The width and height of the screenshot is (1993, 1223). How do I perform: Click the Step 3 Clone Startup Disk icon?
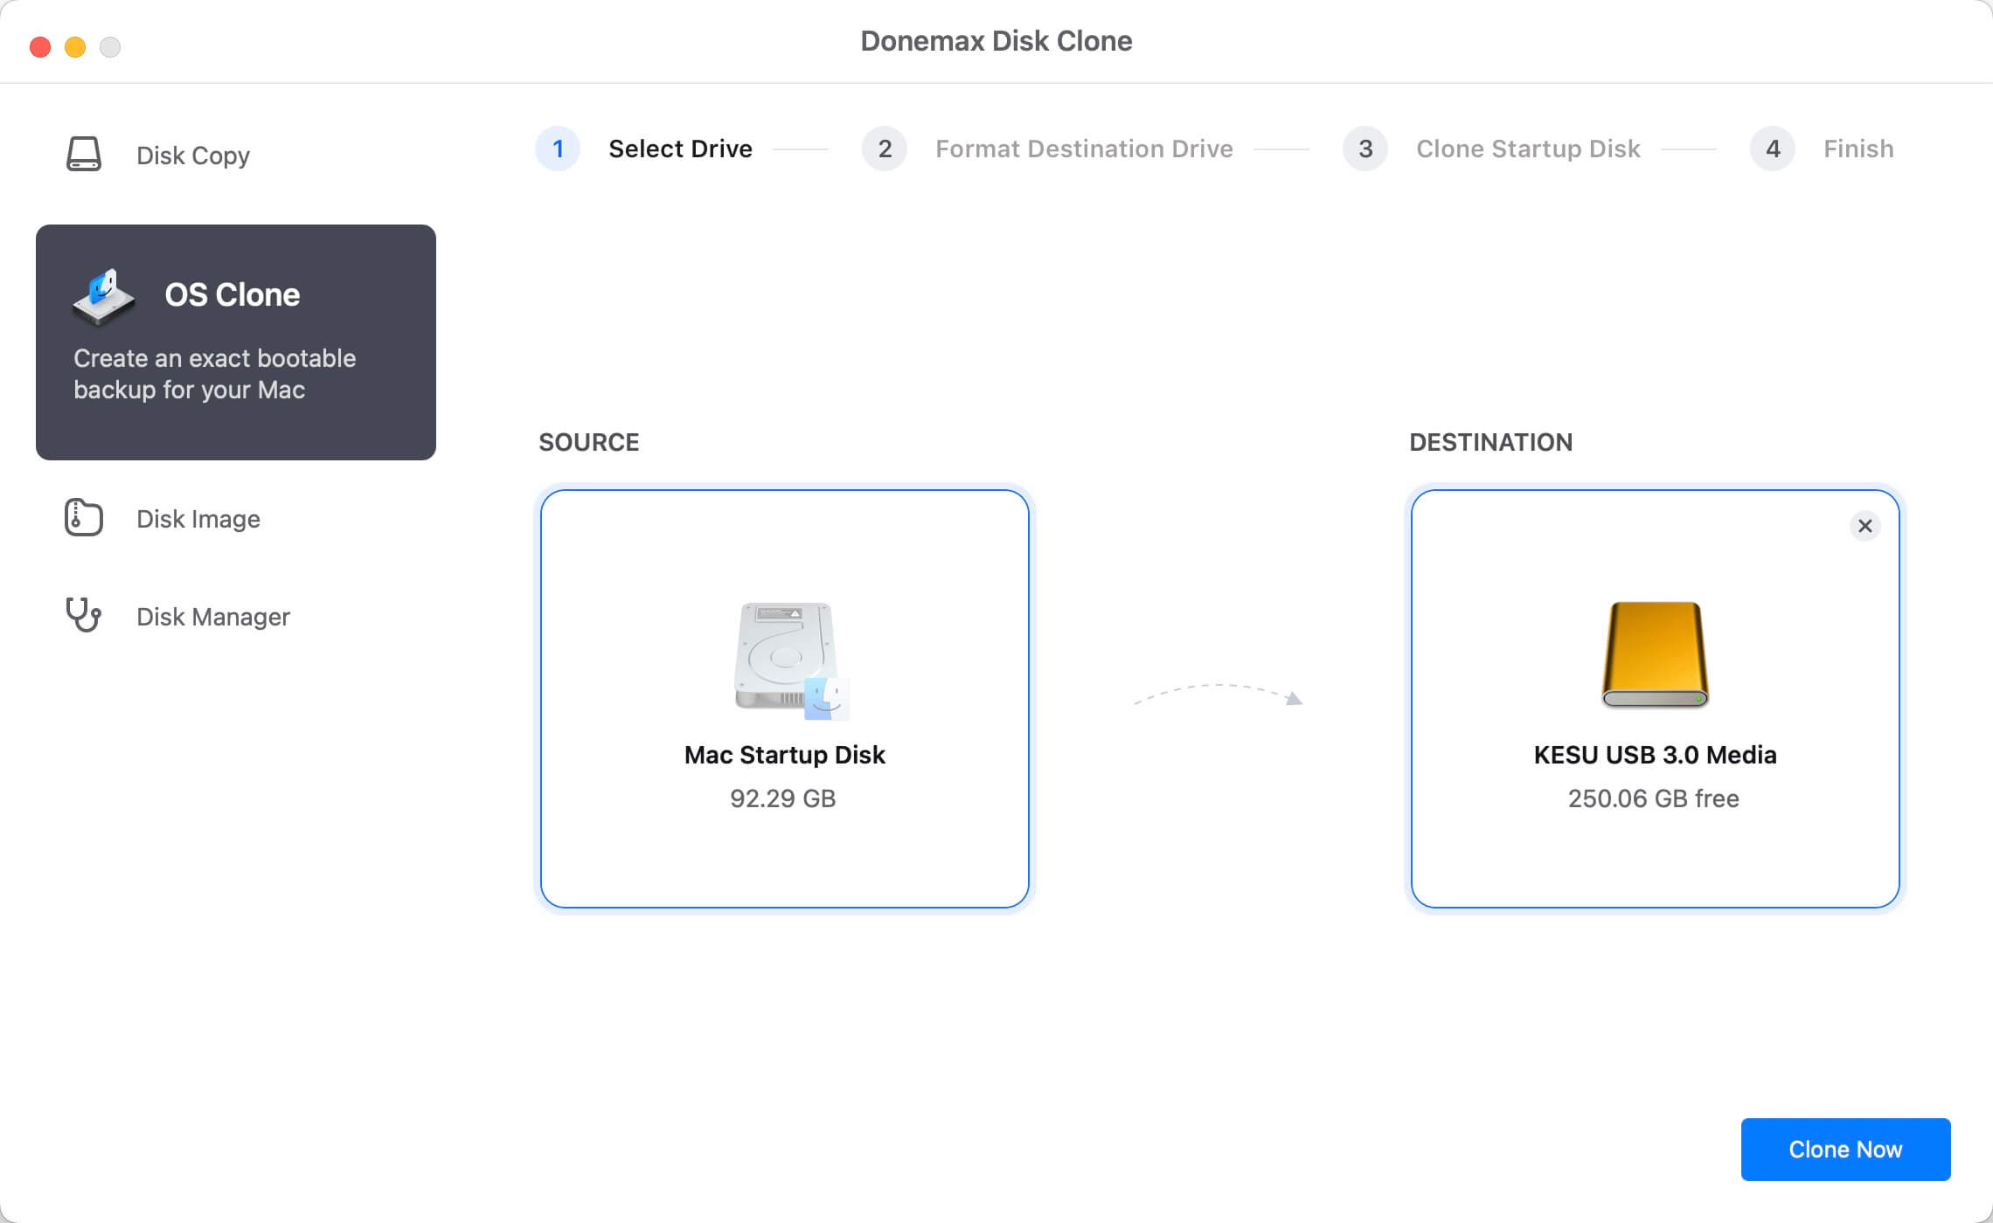click(1364, 148)
